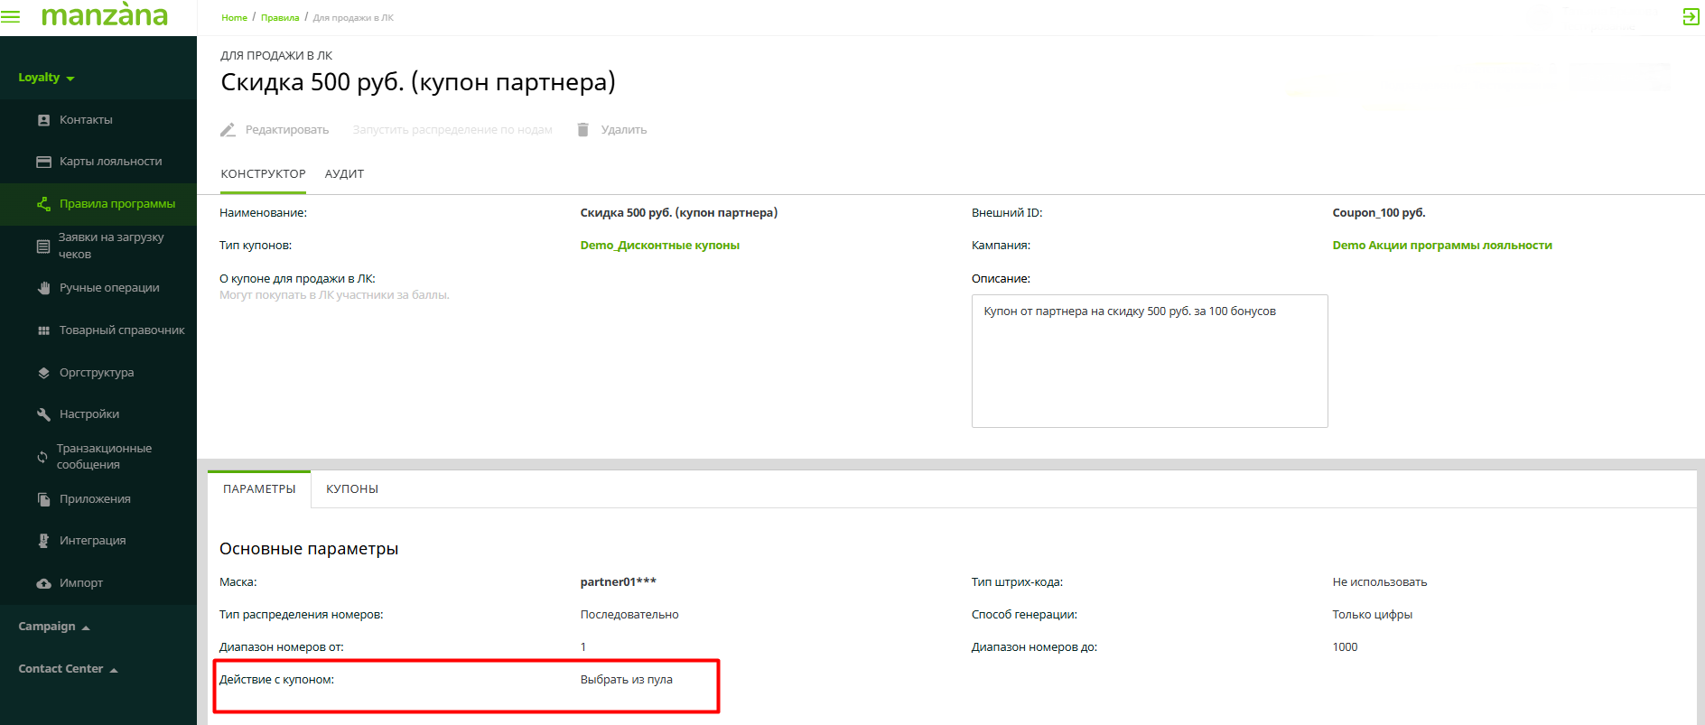Collapse the Loyalty sidebar section

[x=46, y=78]
